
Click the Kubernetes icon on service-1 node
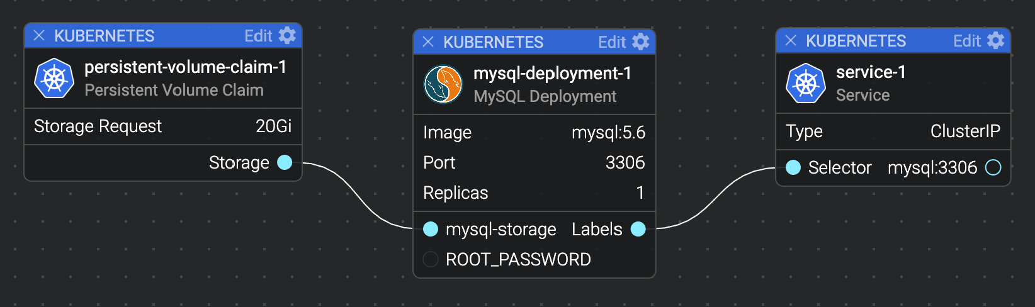(806, 83)
